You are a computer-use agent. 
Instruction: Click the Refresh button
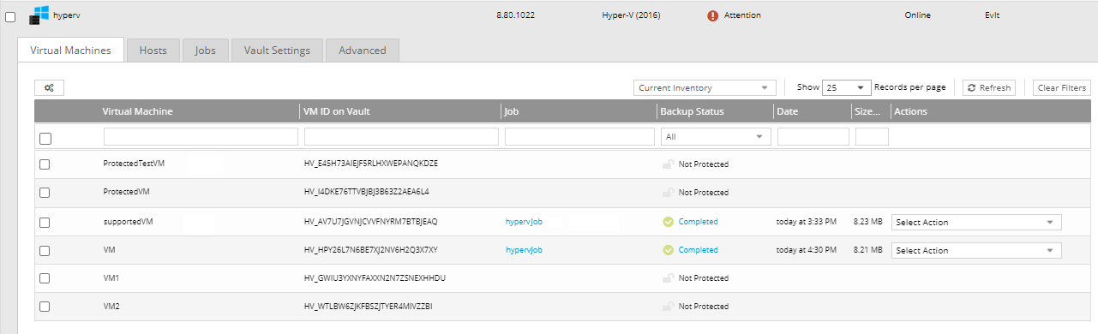pyautogui.click(x=989, y=87)
